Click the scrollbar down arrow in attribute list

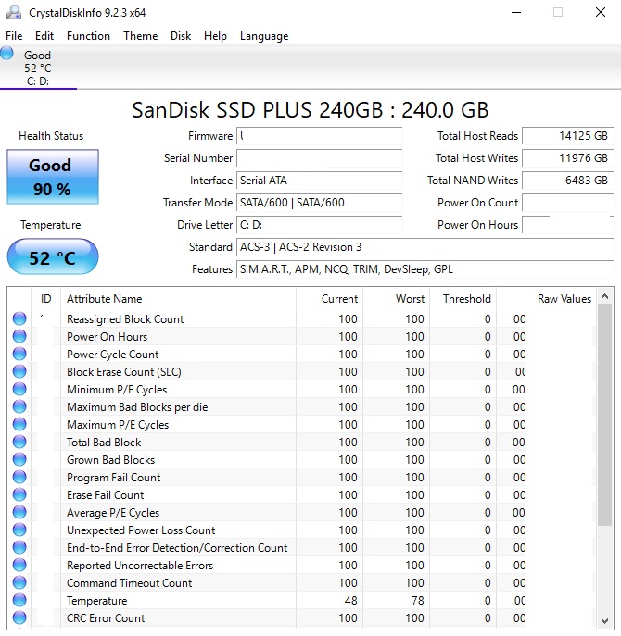click(604, 620)
